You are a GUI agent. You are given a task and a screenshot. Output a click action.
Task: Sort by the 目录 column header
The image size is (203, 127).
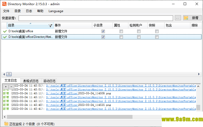pyautogui.click(x=30, y=26)
